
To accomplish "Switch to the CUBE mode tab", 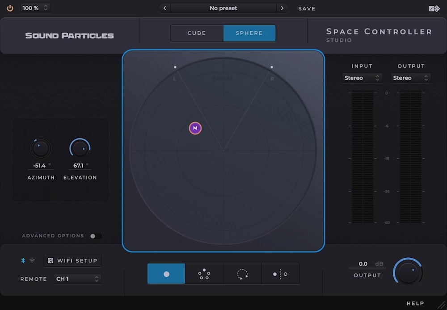I will [x=197, y=33].
